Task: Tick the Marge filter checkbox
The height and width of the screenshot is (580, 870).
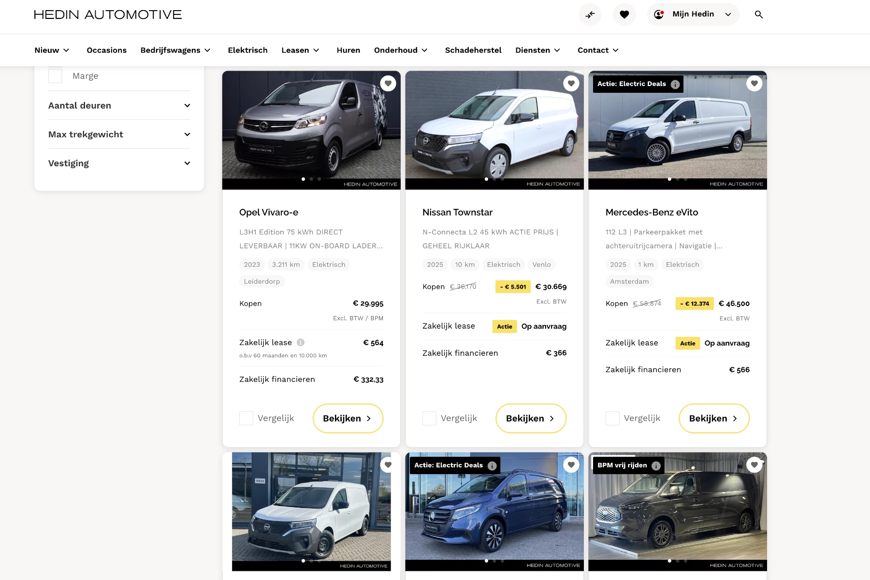Action: (x=55, y=76)
